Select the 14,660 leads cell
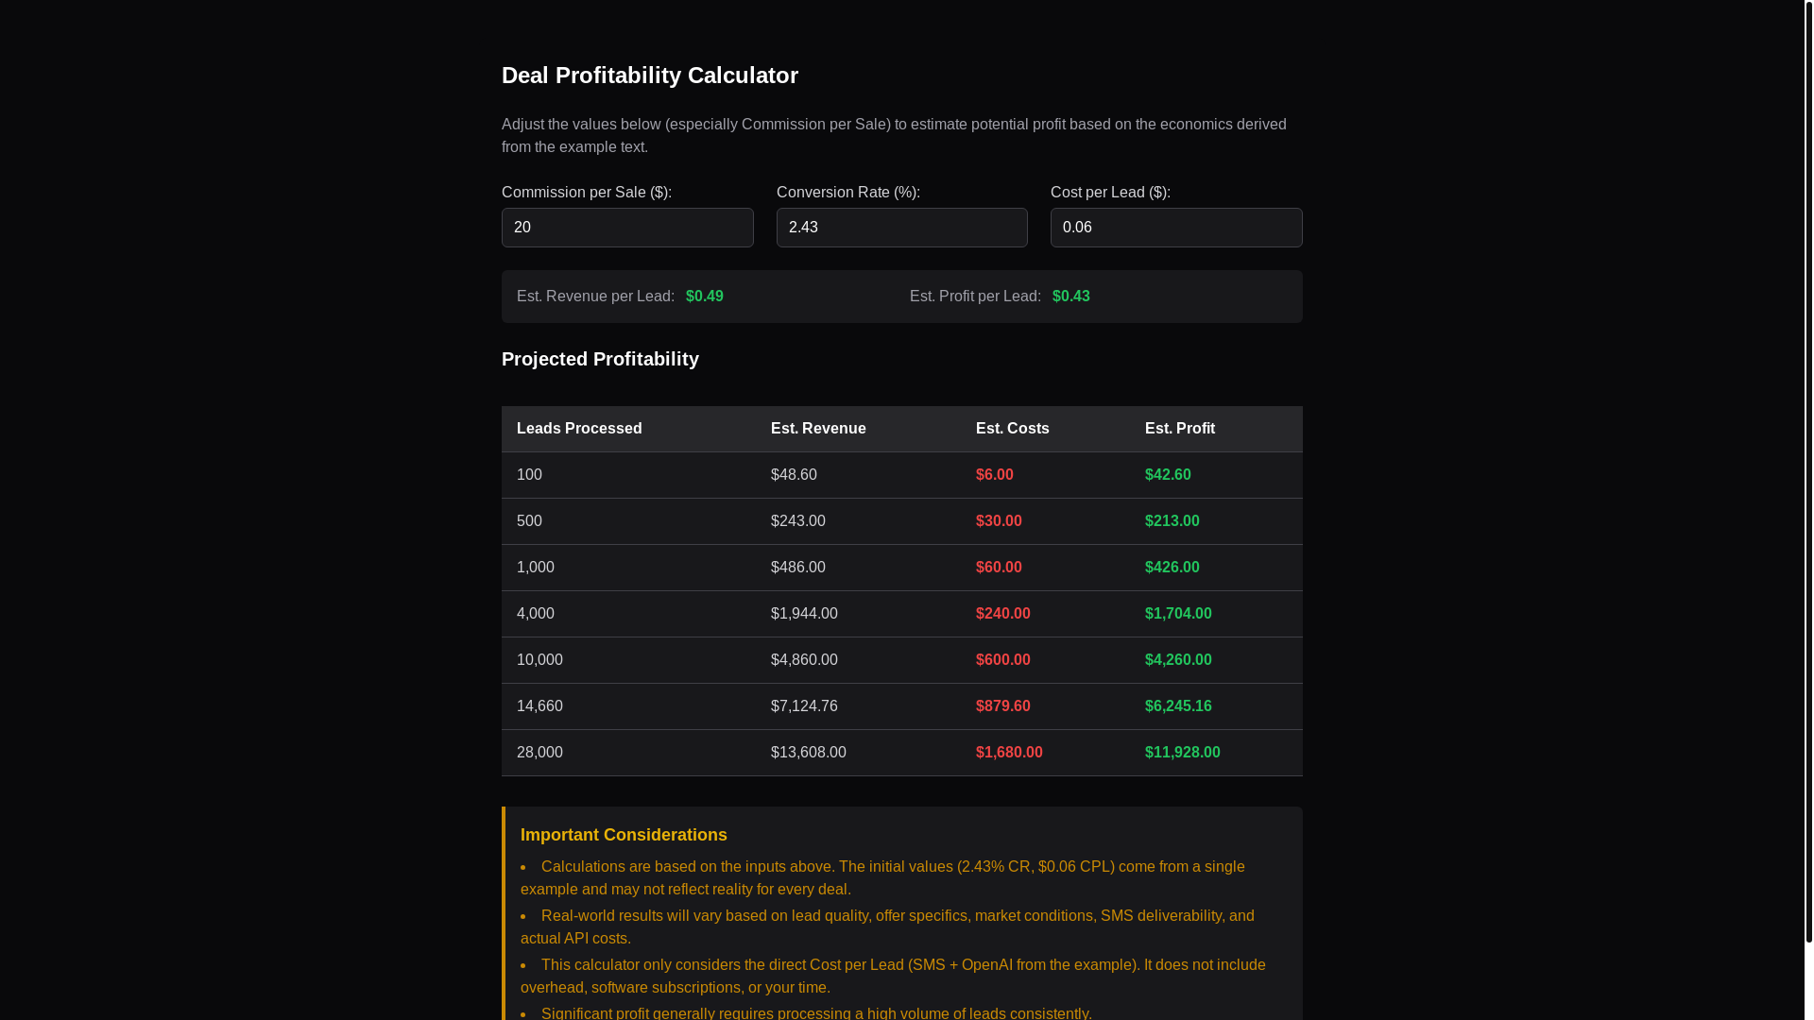This screenshot has height=1020, width=1814. pos(628,706)
